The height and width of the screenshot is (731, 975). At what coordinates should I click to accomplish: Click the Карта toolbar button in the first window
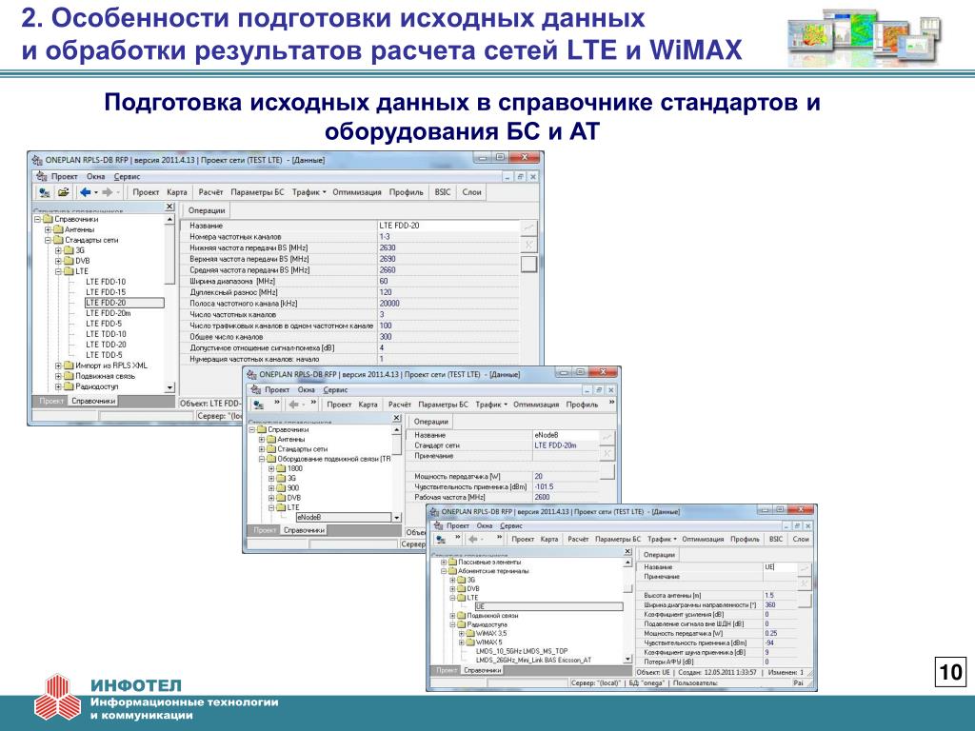point(176,192)
